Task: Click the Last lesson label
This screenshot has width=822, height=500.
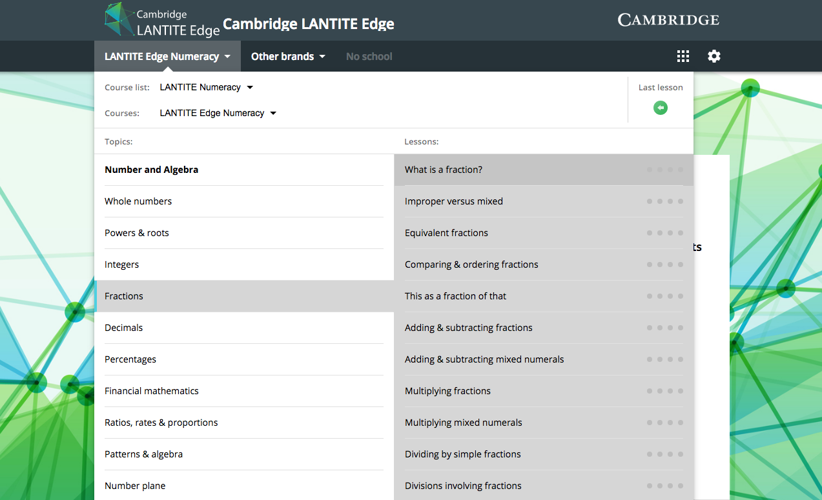Action: click(x=661, y=87)
